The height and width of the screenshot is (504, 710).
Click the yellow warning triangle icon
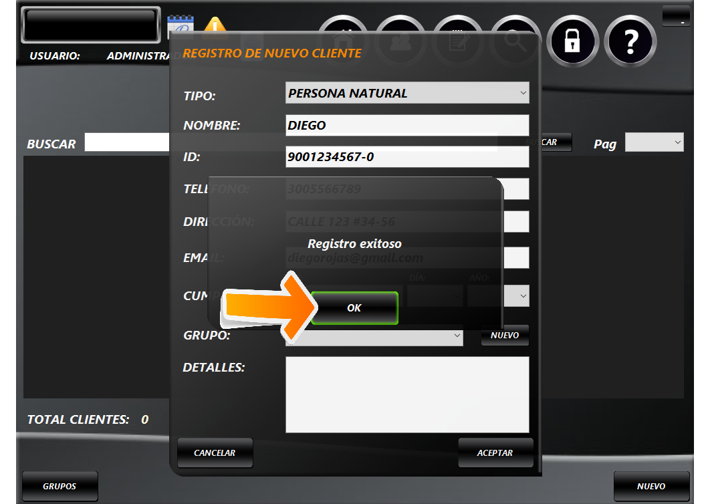215,25
